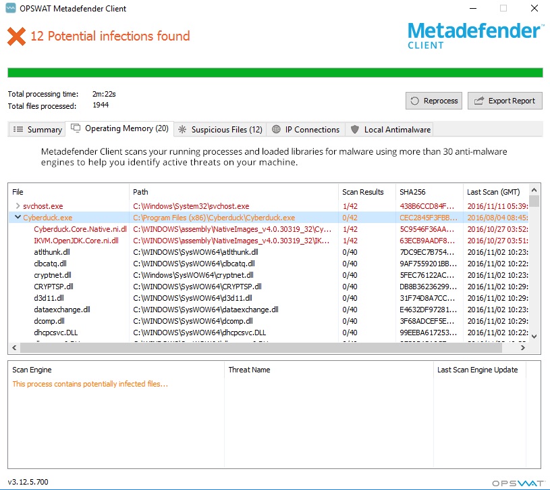Click Last Scan Engine Update column header

click(480, 370)
